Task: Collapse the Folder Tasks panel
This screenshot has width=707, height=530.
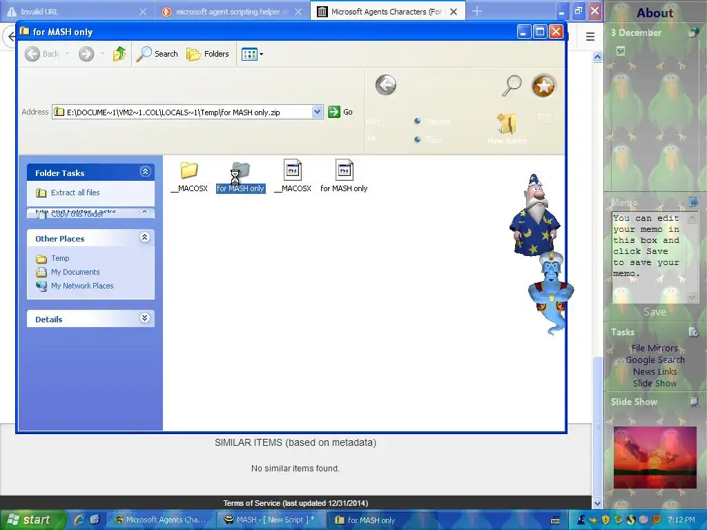Action: [x=145, y=172]
